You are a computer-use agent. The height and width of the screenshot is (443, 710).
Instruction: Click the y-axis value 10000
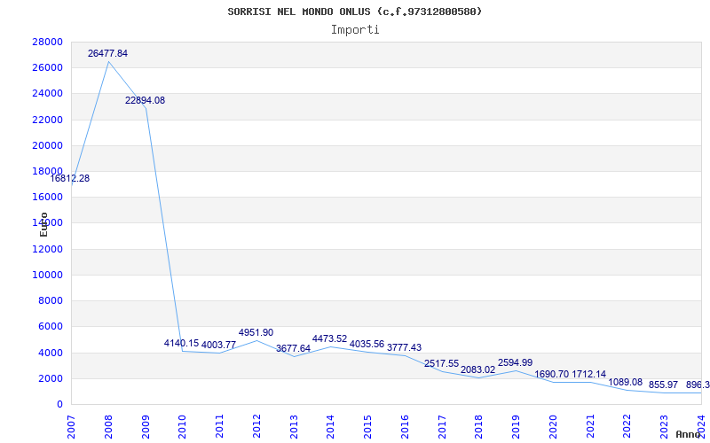(47, 275)
